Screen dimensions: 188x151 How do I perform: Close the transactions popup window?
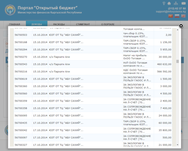coord(181,26)
